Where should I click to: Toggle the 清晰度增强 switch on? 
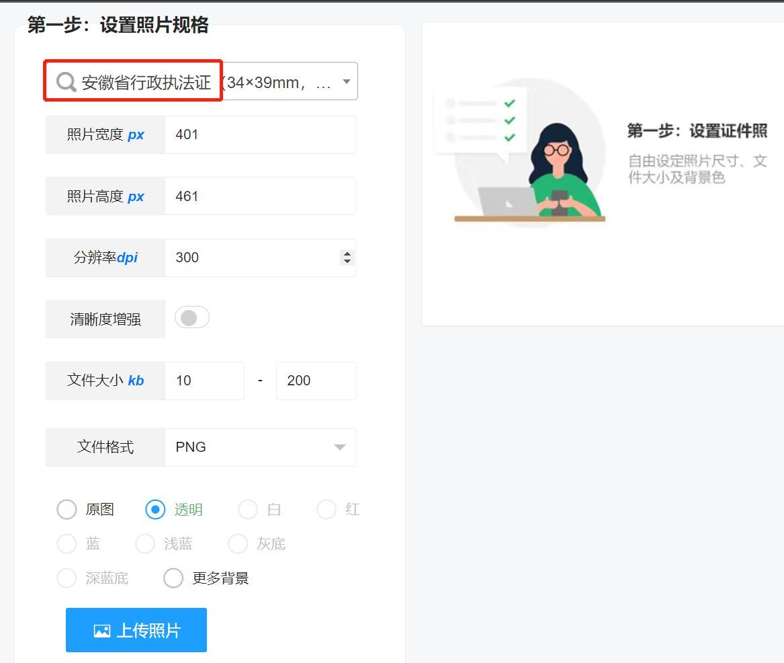tap(191, 317)
